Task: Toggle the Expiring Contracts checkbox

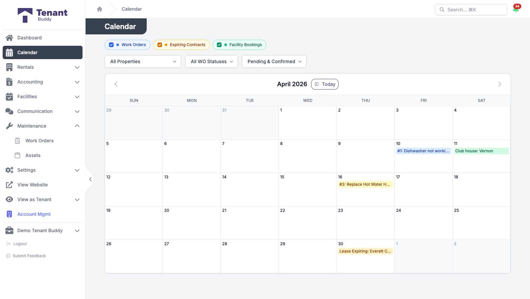Action: click(160, 45)
